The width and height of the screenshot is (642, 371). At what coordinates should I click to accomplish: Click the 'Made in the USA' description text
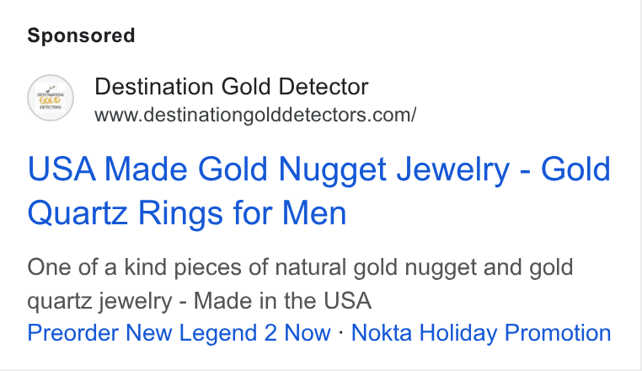(282, 301)
